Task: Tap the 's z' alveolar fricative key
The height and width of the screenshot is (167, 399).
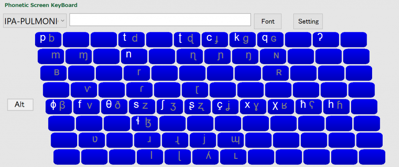Action: tap(142, 106)
